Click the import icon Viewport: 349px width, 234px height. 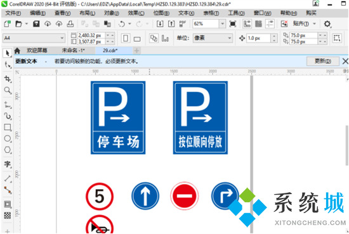(160, 23)
